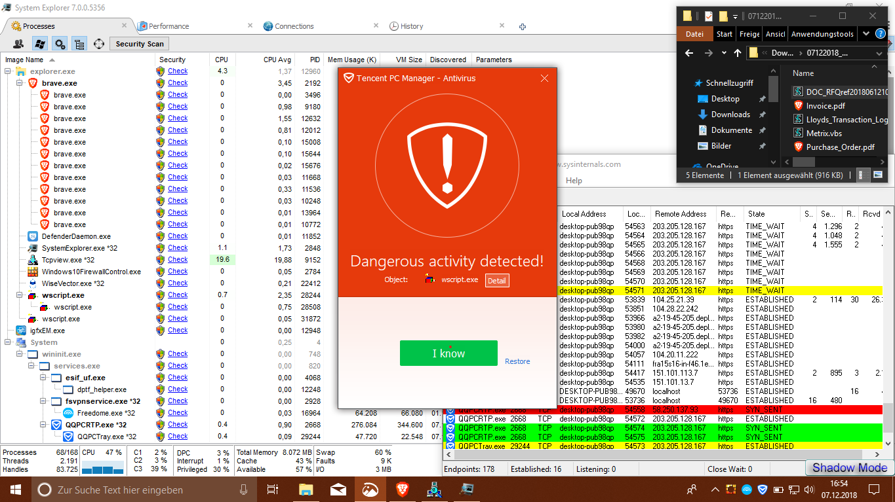This screenshot has width=895, height=502.
Task: Add a new tab with plus icon
Action: pyautogui.click(x=523, y=27)
